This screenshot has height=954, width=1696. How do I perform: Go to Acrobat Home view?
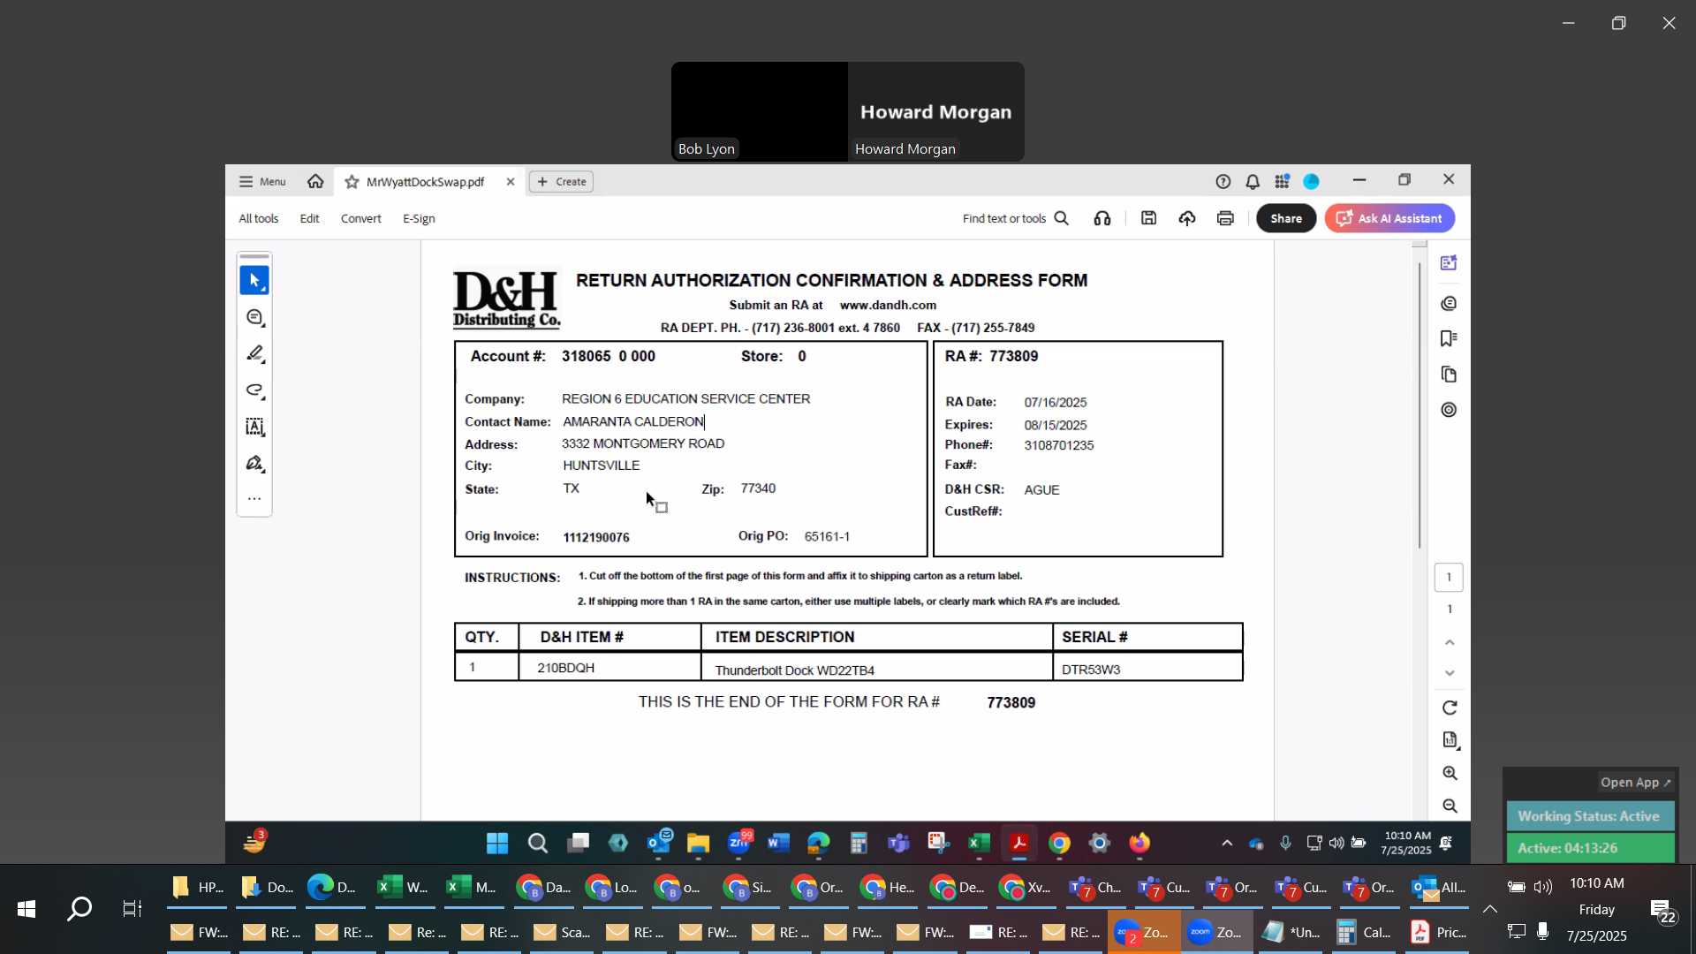click(x=315, y=182)
